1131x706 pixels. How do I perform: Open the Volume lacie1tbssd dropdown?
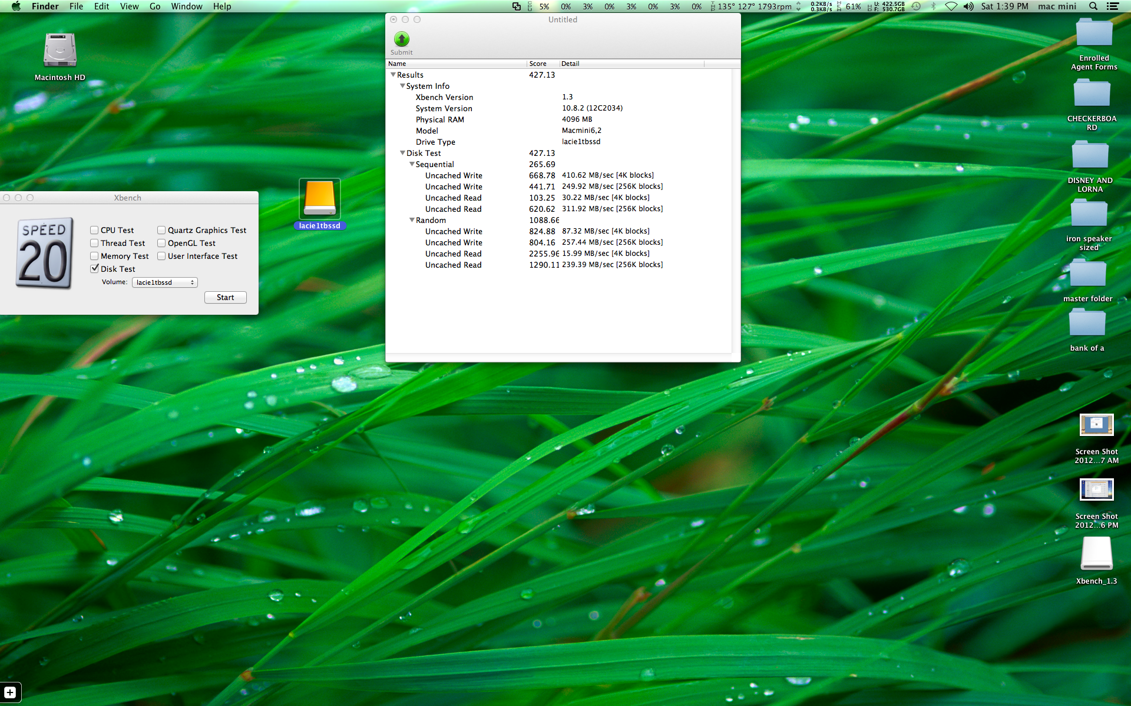(x=164, y=282)
